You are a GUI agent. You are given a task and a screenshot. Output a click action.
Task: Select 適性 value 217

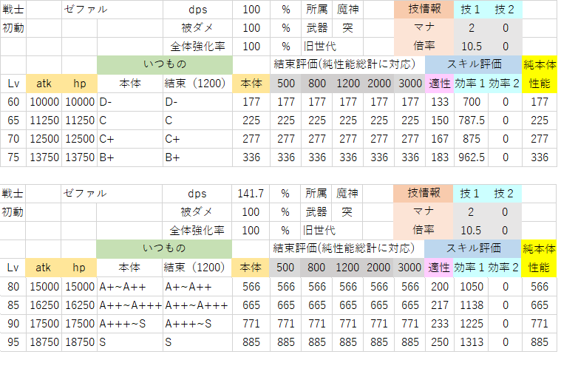coord(439,305)
